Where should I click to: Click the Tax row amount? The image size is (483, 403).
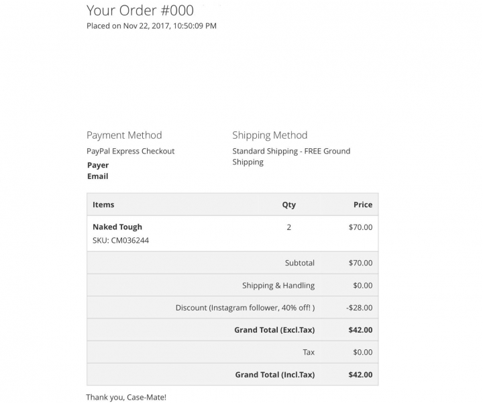pos(362,352)
